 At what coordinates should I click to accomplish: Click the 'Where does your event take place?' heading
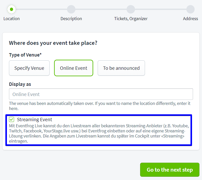coord(53,43)
